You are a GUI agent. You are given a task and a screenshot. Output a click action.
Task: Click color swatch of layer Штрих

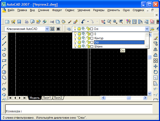tap(92, 46)
